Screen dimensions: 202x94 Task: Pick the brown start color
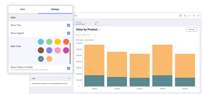coord(41,50)
